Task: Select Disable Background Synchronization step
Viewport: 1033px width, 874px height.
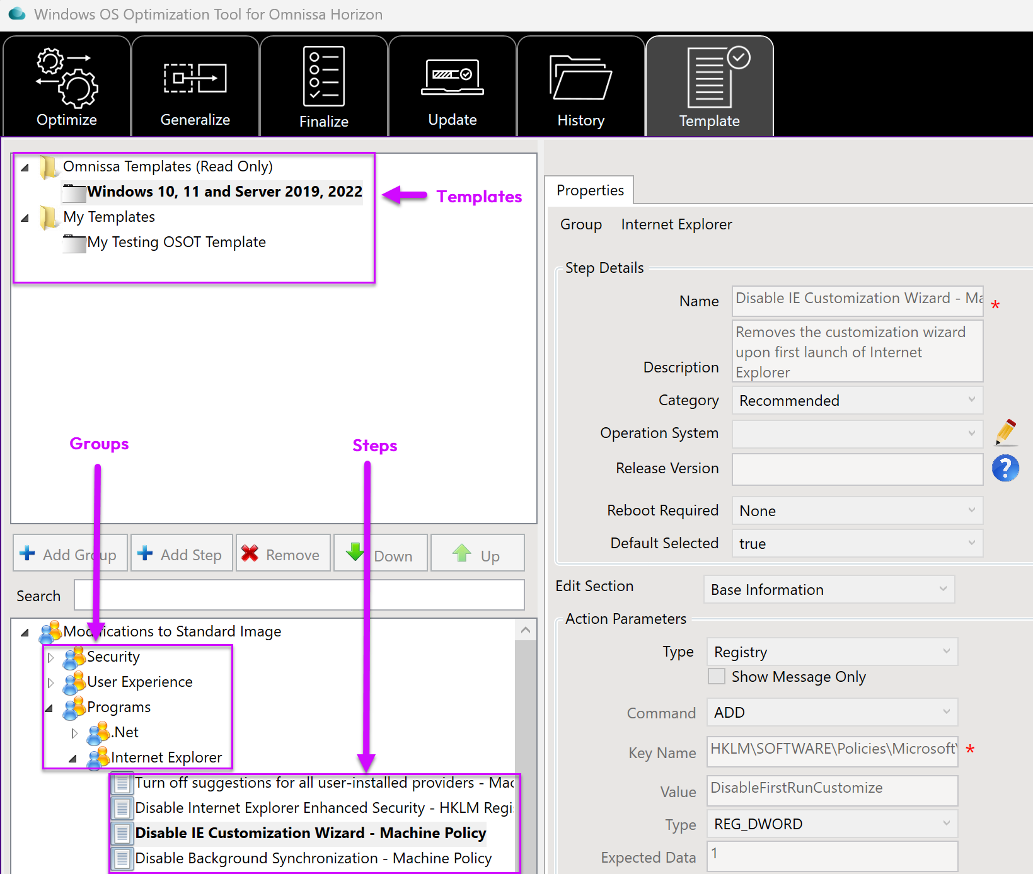Action: pyautogui.click(x=313, y=858)
